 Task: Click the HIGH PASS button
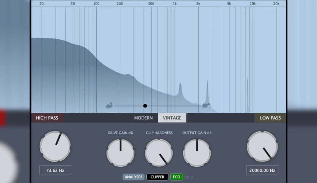click(x=47, y=118)
